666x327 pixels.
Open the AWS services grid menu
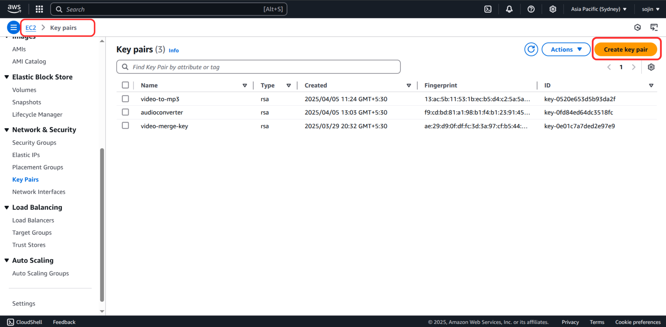(x=39, y=9)
